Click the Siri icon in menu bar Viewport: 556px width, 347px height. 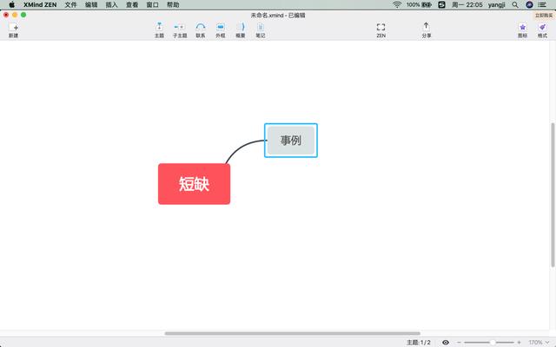529,4
